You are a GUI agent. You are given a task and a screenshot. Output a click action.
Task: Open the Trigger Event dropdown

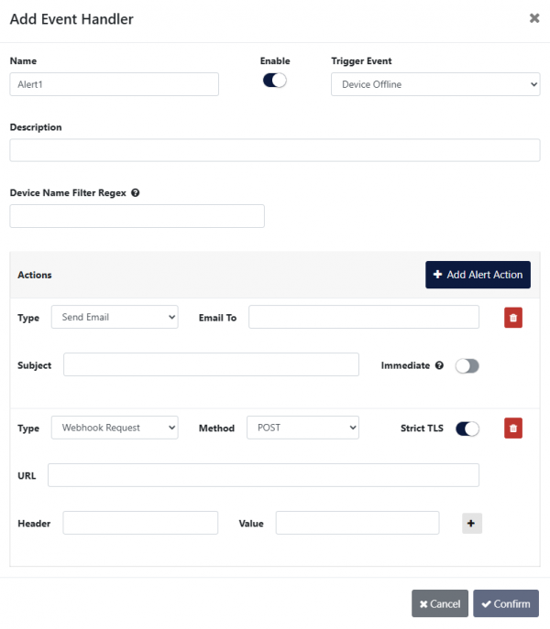coord(435,84)
